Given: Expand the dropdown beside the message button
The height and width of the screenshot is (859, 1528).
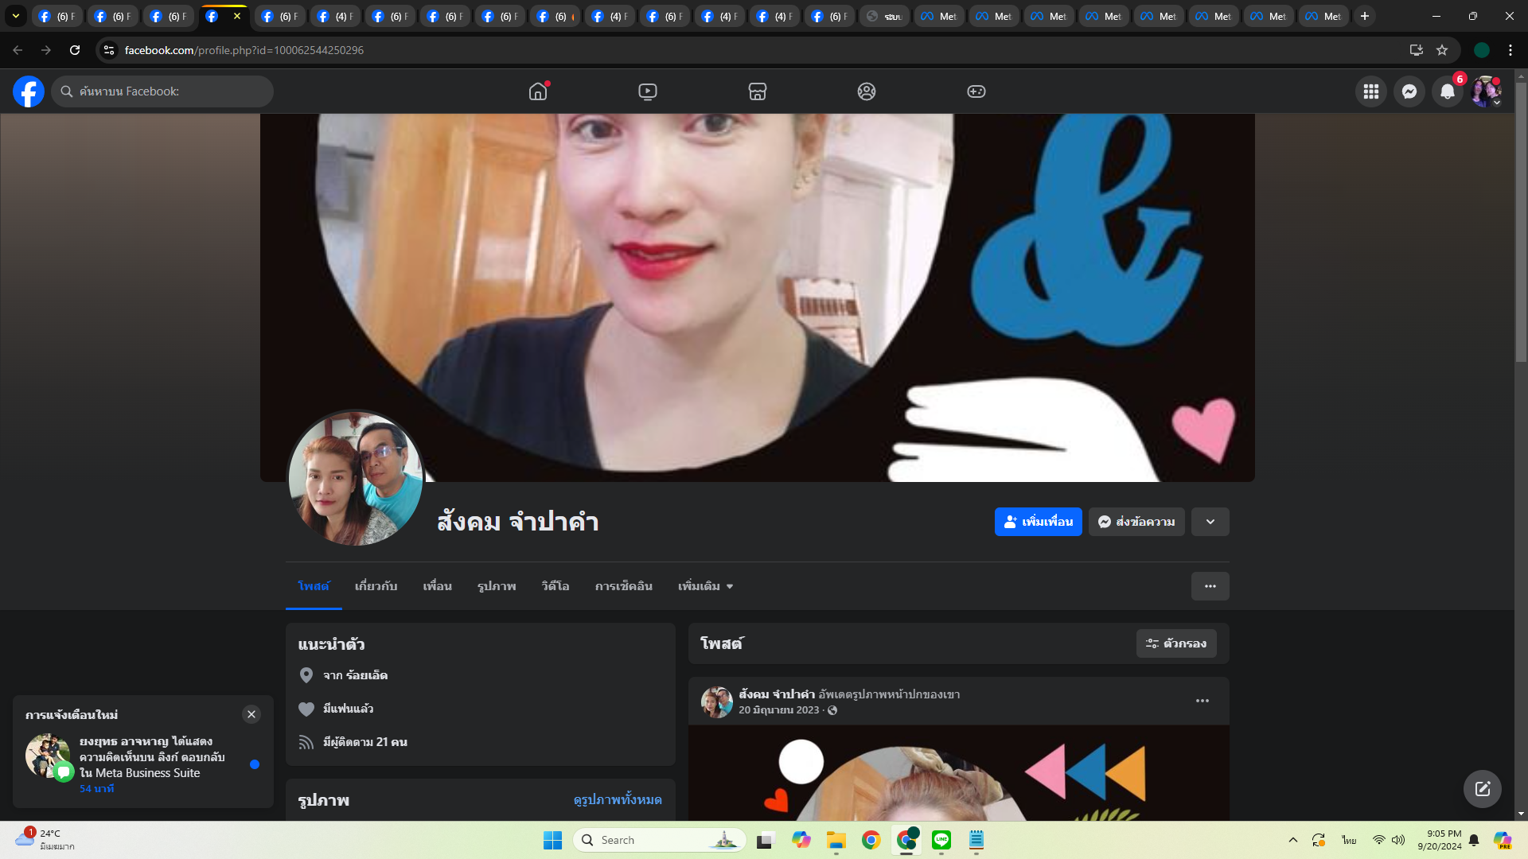Looking at the screenshot, I should click(1210, 522).
